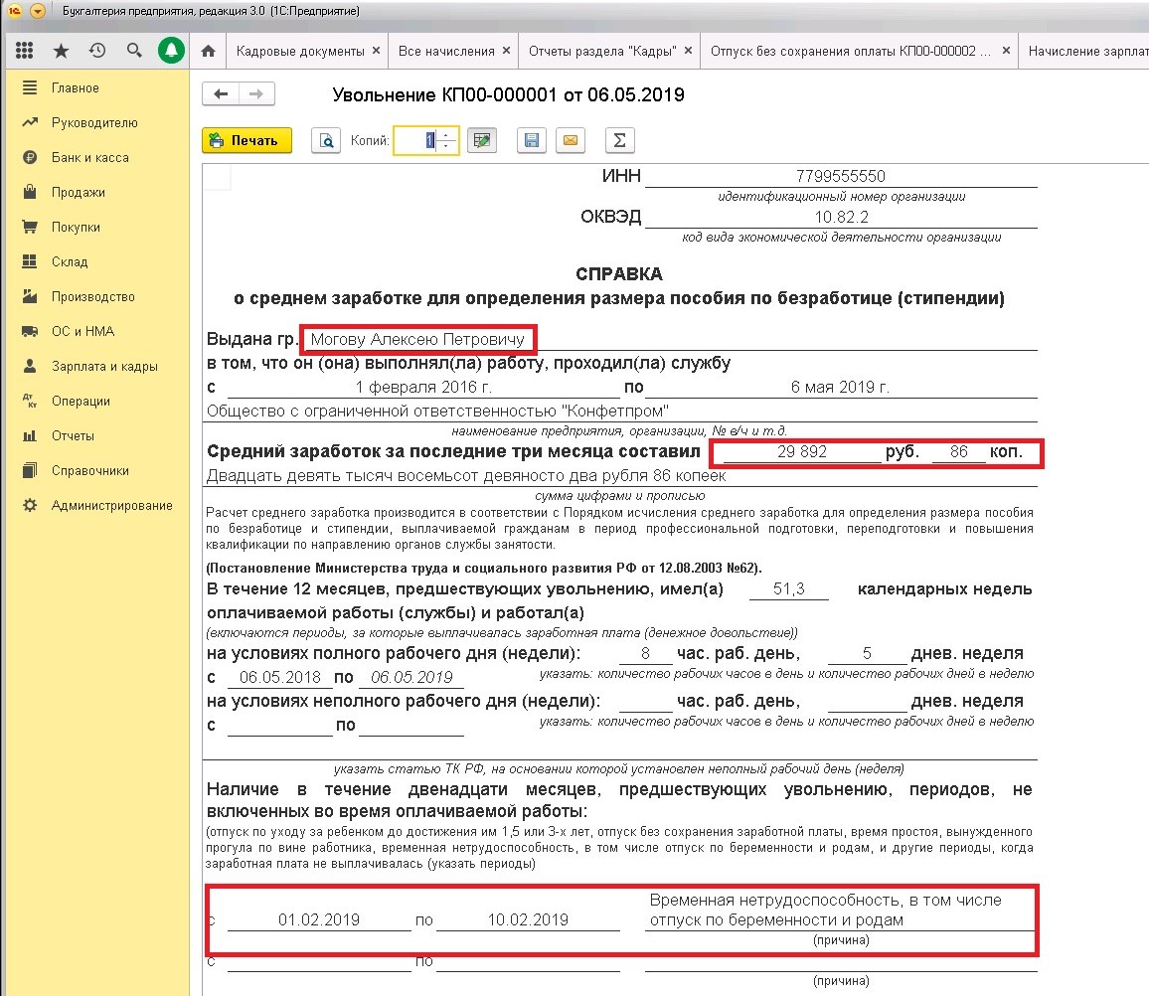Click the Покупки cart icon
The height and width of the screenshot is (996, 1149).
click(30, 228)
